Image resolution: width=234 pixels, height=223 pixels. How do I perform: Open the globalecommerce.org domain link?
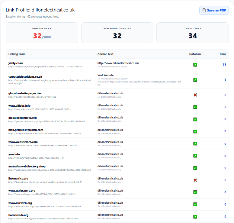coord(23,118)
